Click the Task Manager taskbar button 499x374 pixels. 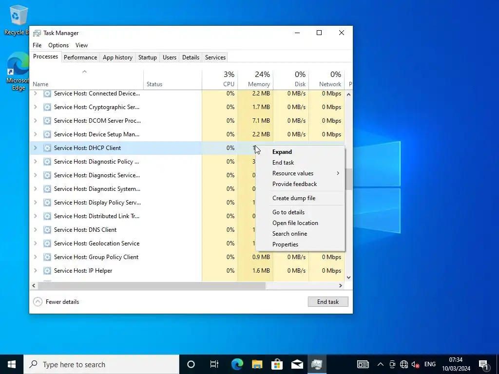click(x=317, y=364)
